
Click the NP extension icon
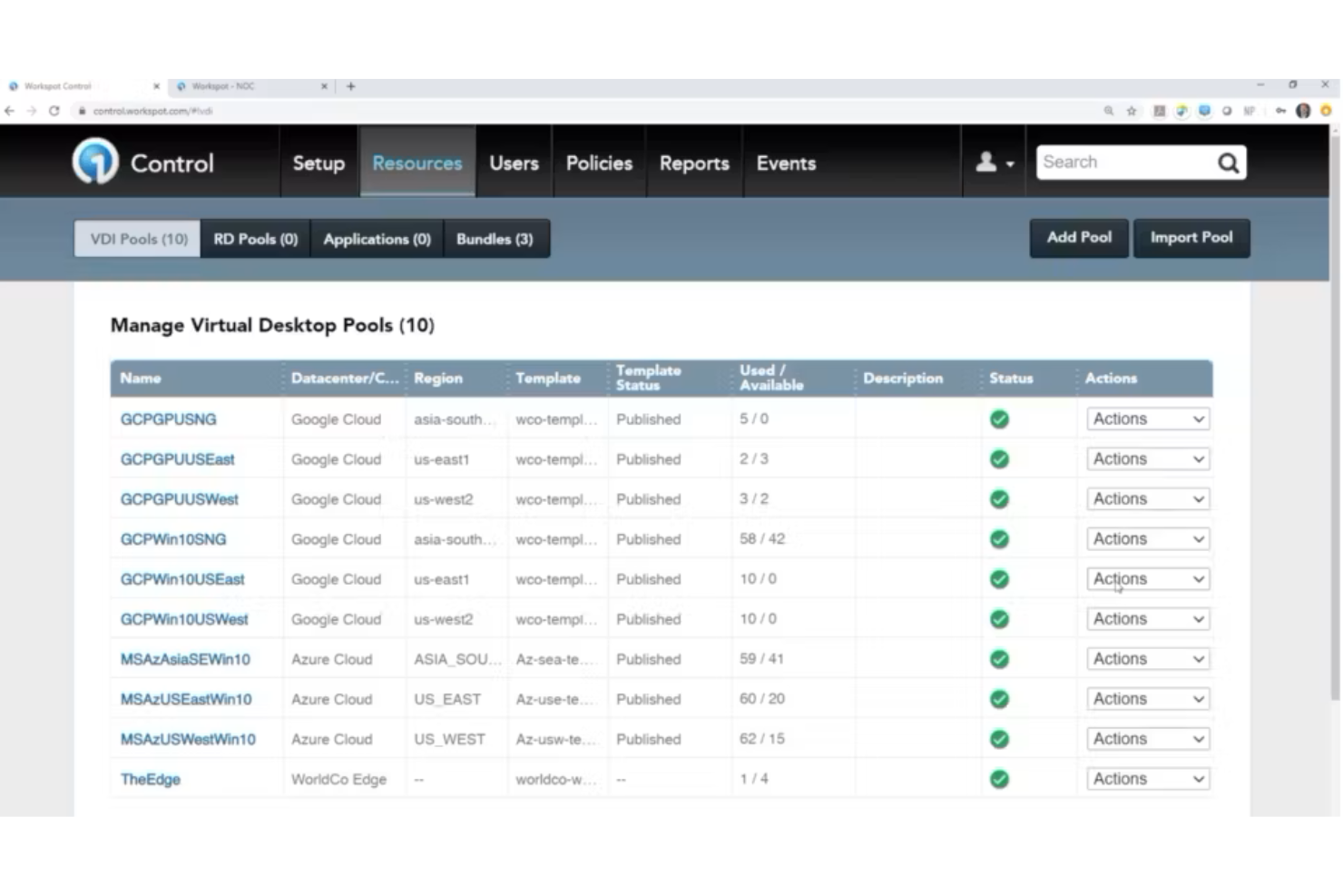click(1250, 111)
